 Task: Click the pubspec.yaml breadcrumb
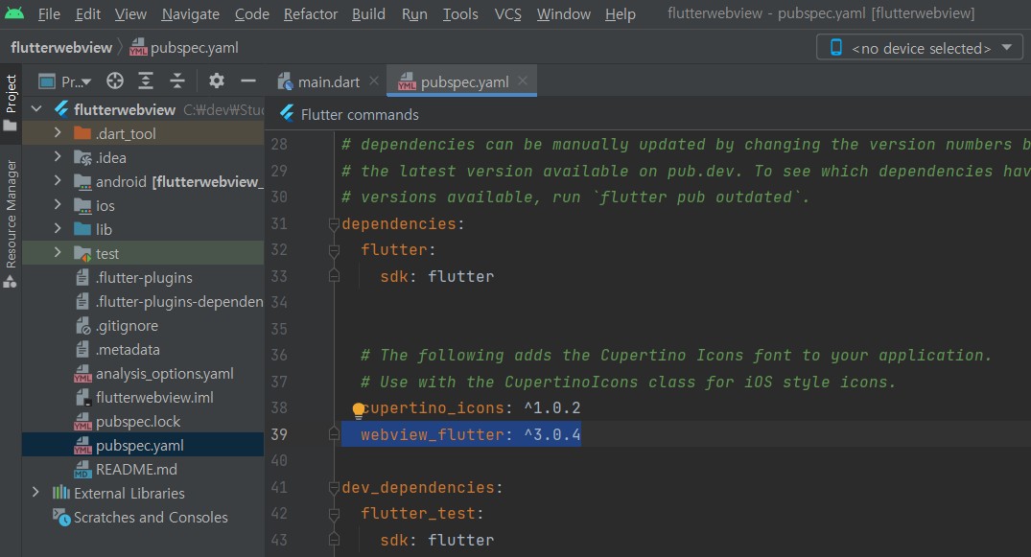tap(184, 47)
